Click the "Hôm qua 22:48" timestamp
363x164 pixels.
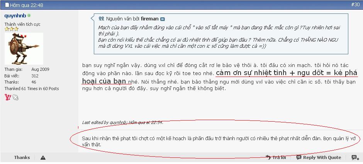click(26, 5)
